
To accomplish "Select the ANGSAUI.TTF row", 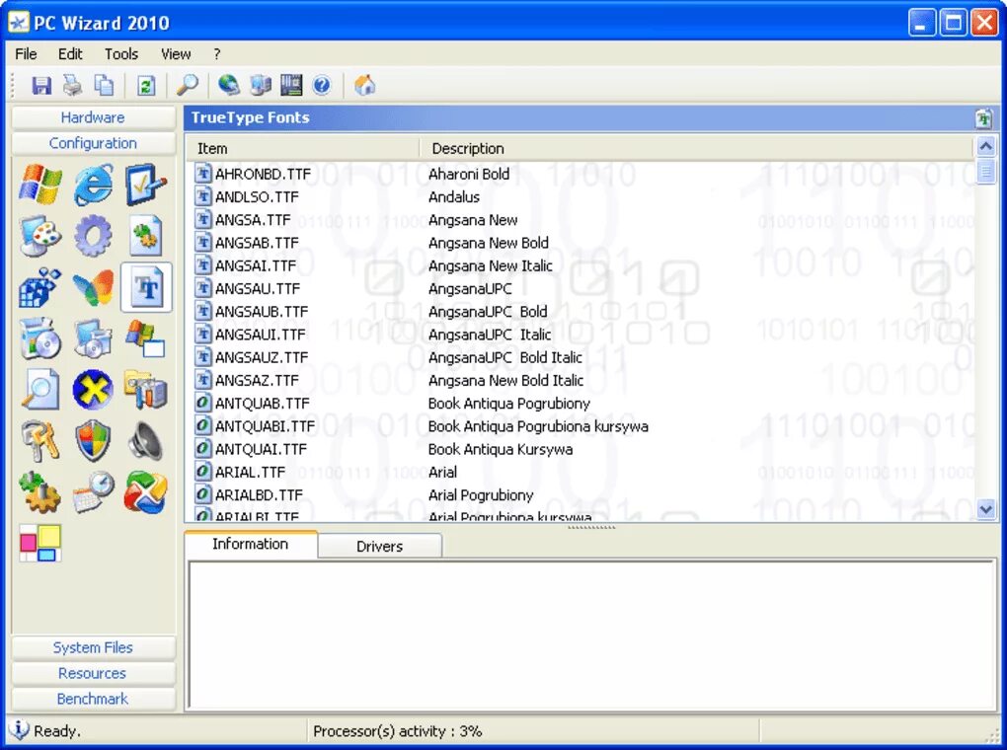I will [x=581, y=335].
